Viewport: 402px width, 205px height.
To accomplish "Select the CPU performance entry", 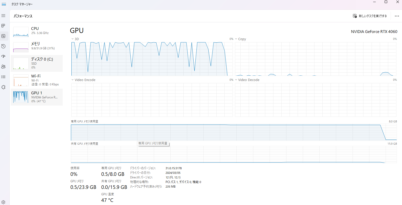I will coord(37,32).
